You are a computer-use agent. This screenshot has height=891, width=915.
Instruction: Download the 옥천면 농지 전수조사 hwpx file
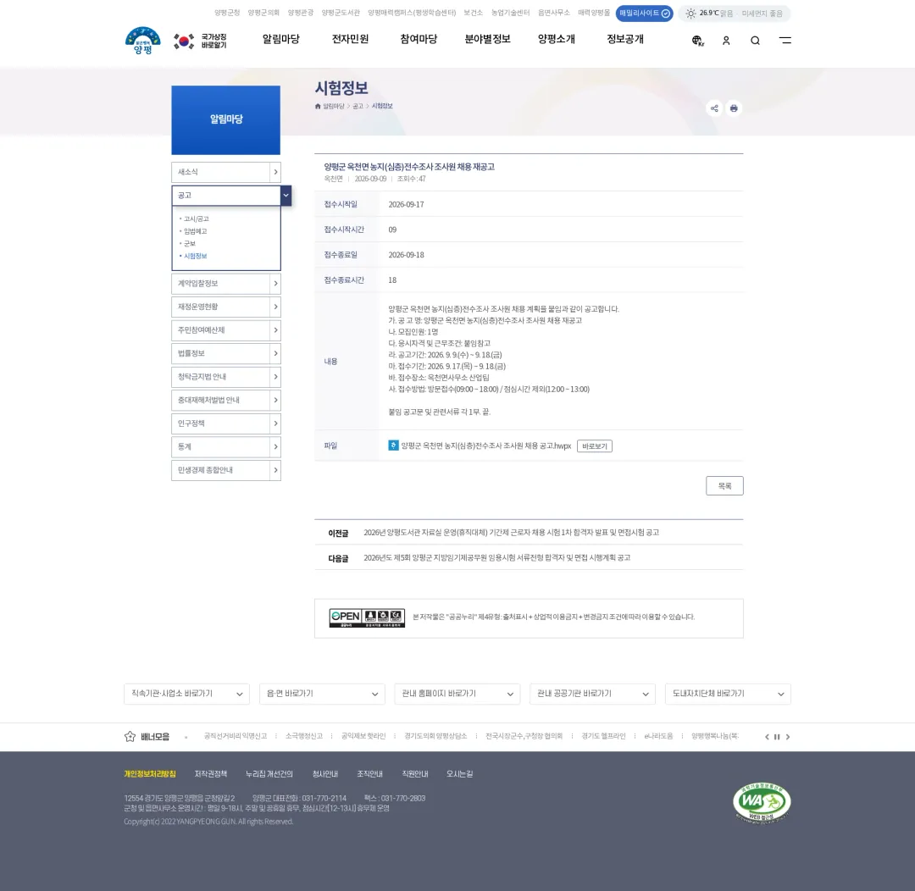coord(486,445)
